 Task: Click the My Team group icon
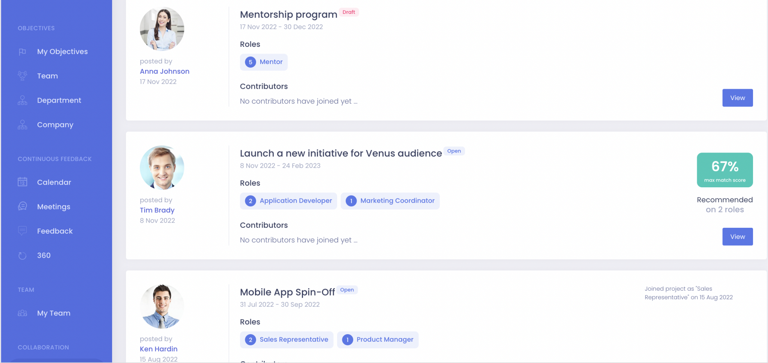(22, 313)
